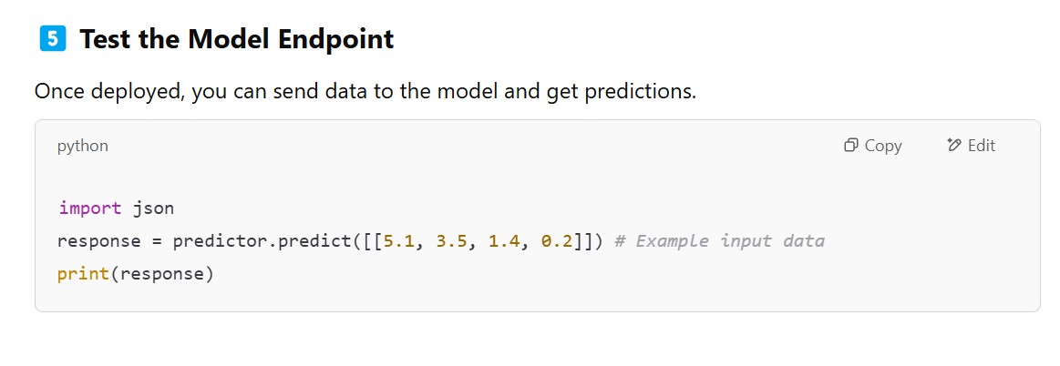The image size is (1060, 366).
Task: Click the word "json" in the code
Action: 153,208
